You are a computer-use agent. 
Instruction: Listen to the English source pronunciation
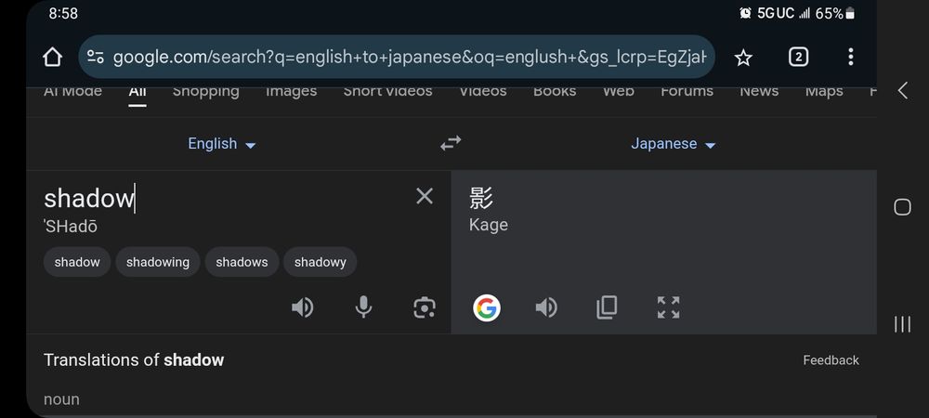click(303, 307)
